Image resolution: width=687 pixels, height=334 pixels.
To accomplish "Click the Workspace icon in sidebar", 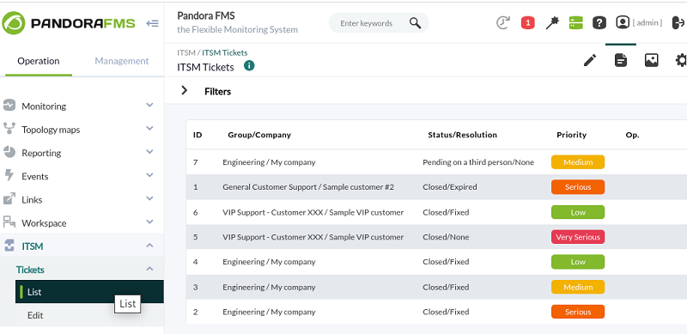I will click(9, 222).
